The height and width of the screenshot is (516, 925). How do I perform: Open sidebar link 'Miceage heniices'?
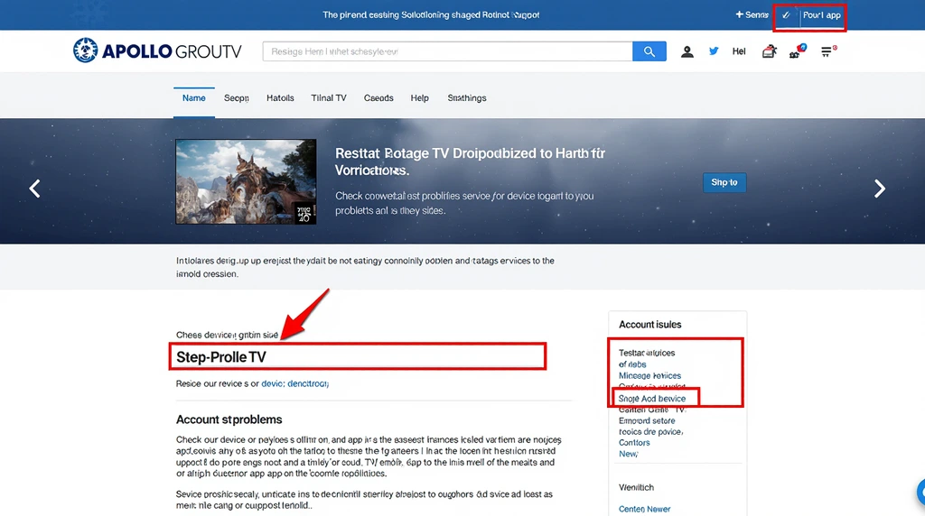(x=649, y=375)
